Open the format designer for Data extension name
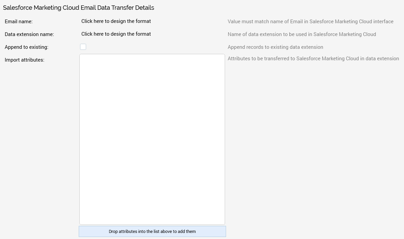The width and height of the screenshot is (404, 239). 116,34
